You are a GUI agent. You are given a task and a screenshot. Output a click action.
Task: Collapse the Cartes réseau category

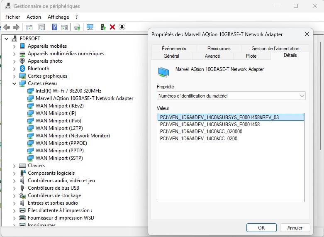[x=15, y=83]
